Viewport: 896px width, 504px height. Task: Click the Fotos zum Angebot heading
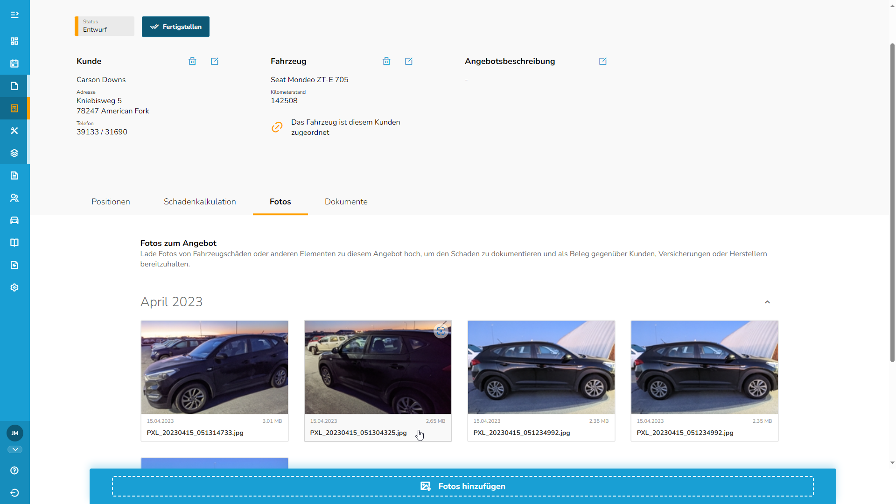pos(178,243)
